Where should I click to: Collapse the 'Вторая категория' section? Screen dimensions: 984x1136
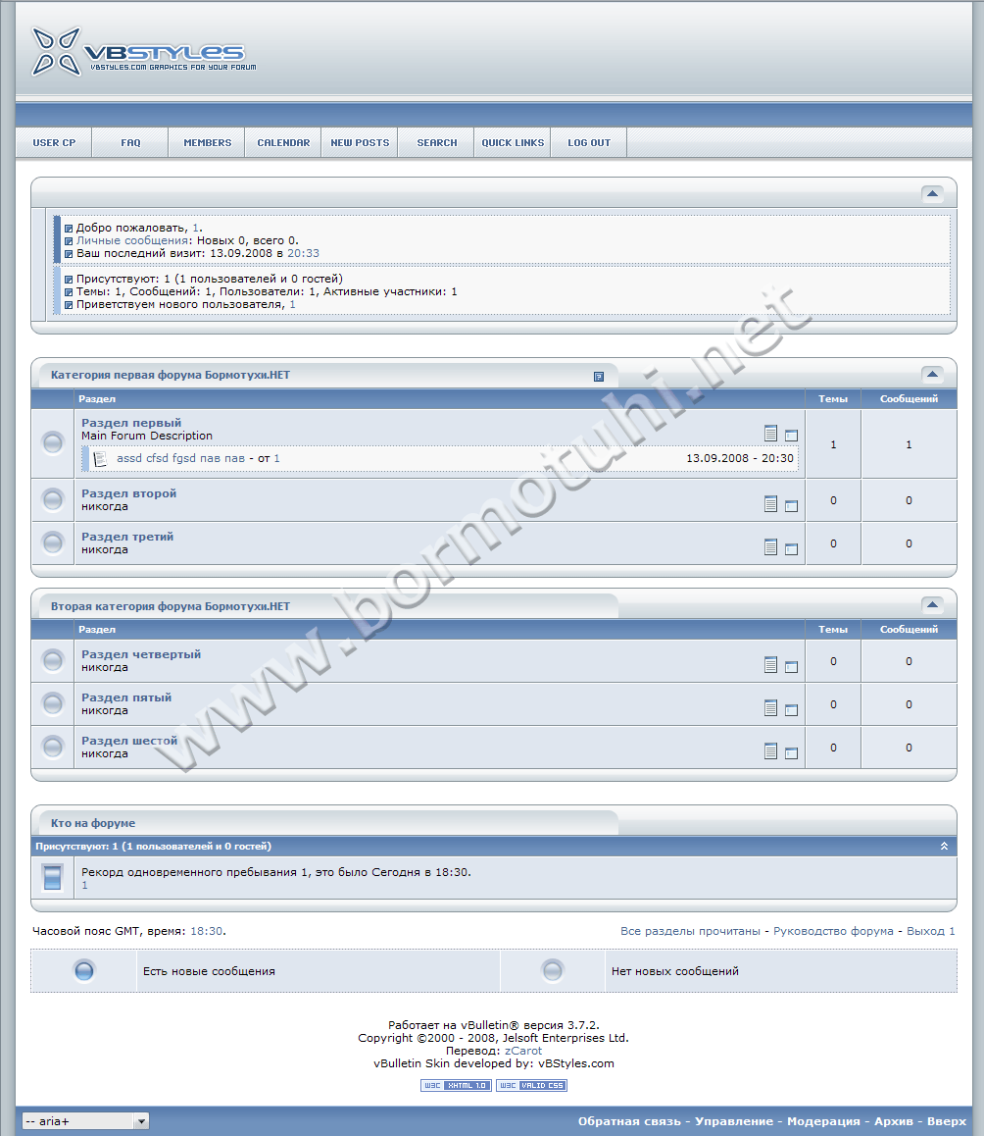(x=932, y=604)
